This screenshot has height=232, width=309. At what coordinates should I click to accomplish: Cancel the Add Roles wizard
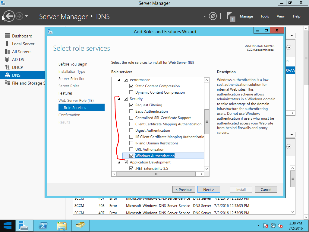pos(266,189)
